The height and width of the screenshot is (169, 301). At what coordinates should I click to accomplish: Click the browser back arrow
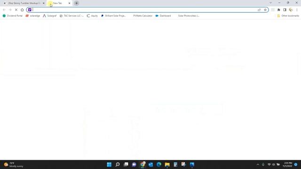4,10
